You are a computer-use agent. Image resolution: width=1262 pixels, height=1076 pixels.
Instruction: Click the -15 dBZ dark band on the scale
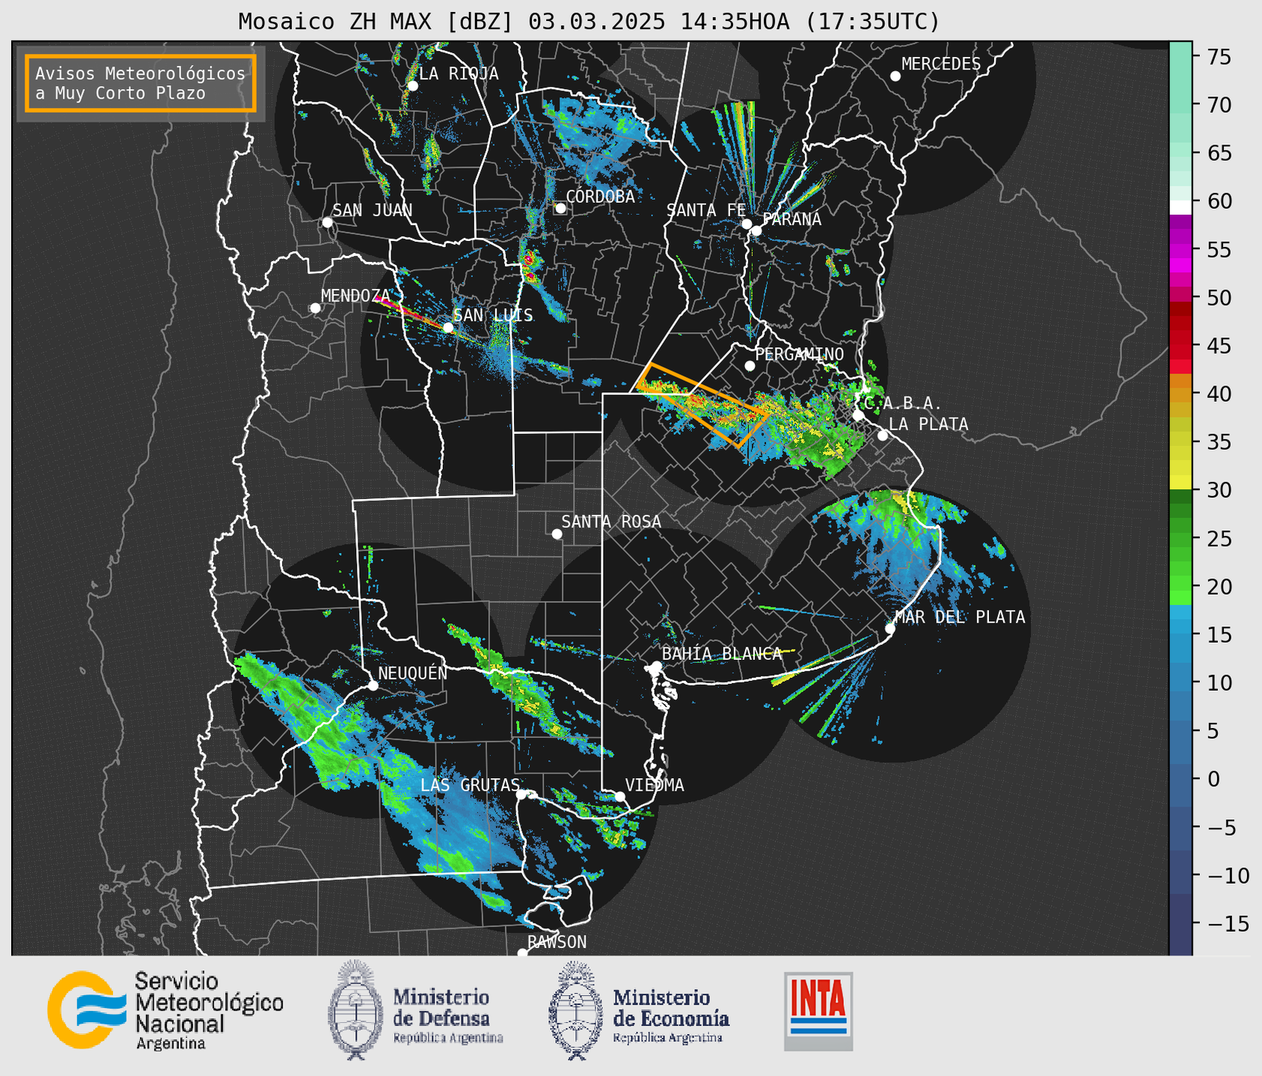(1180, 923)
